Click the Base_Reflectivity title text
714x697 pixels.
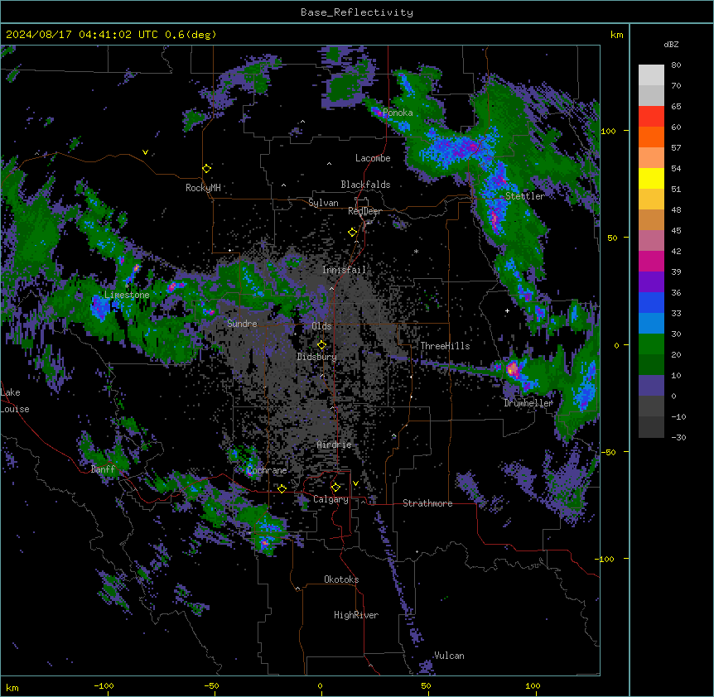coord(357,12)
